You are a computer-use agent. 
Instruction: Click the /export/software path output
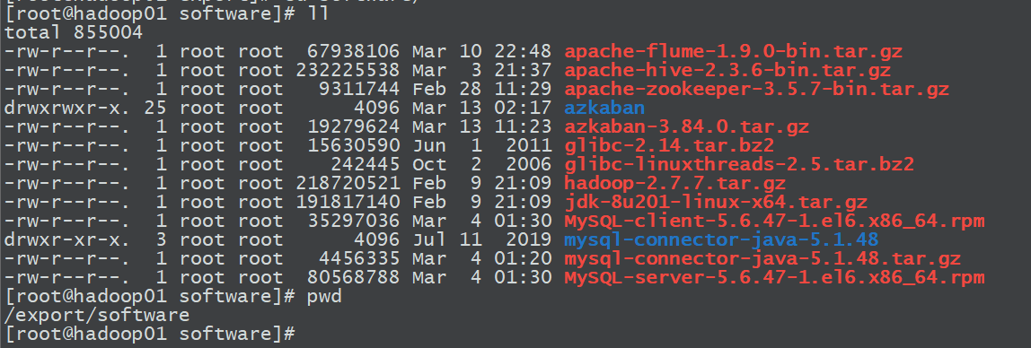[97, 315]
